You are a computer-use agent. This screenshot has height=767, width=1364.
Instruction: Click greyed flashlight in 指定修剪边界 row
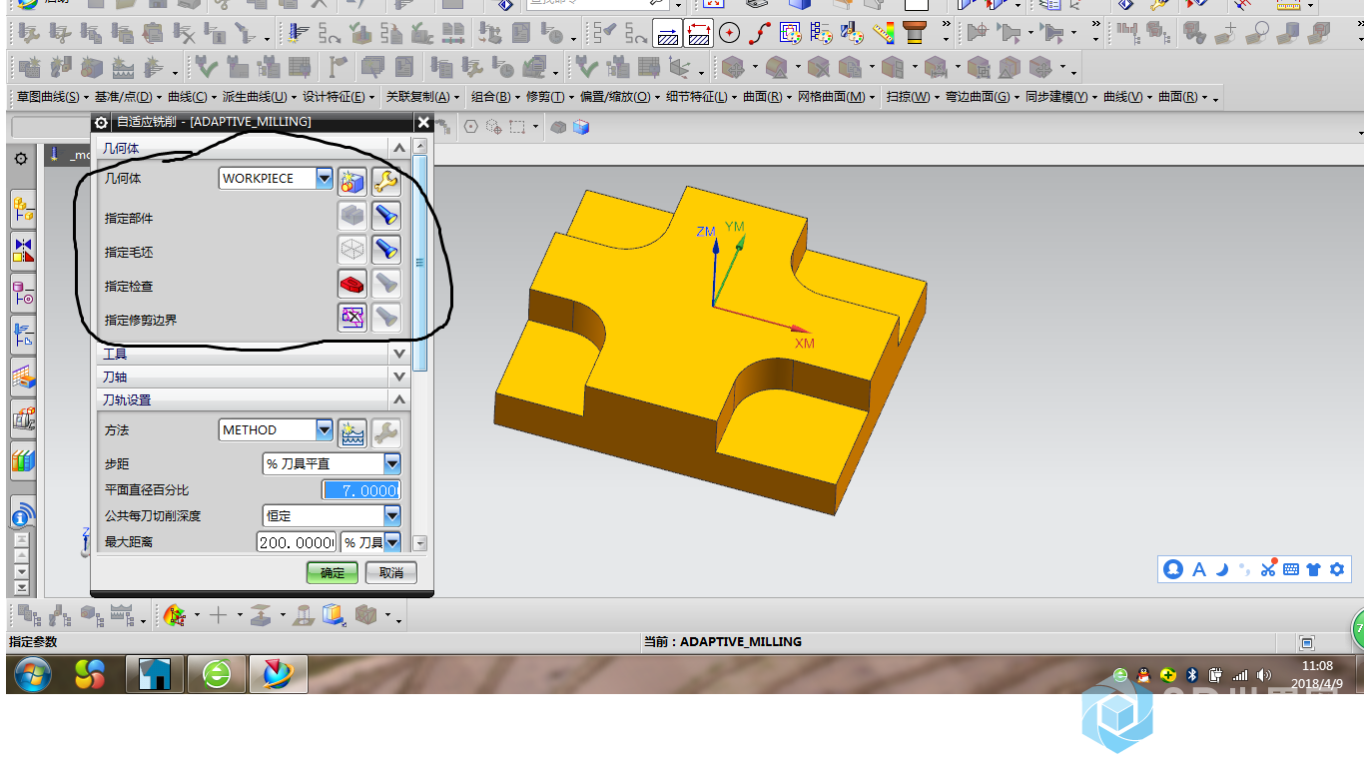(385, 318)
